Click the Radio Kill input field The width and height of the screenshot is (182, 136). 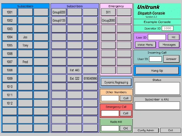click(x=110, y=128)
